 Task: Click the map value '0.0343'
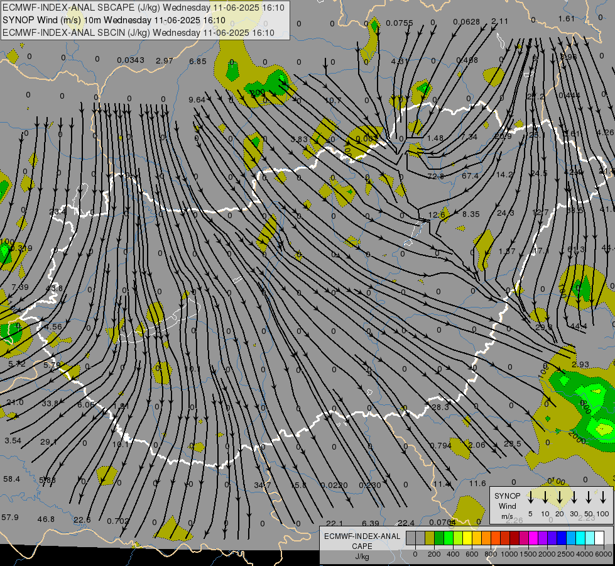tap(131, 60)
